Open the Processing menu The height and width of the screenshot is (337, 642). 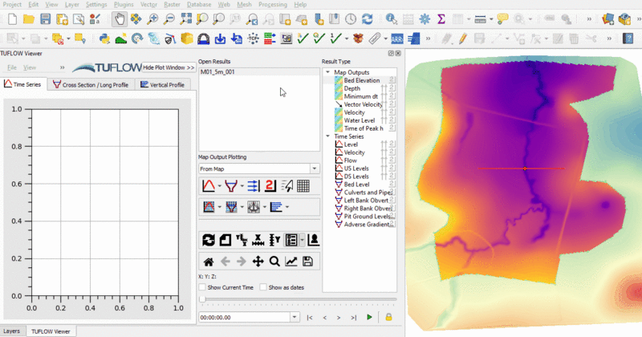pyautogui.click(x=274, y=4)
